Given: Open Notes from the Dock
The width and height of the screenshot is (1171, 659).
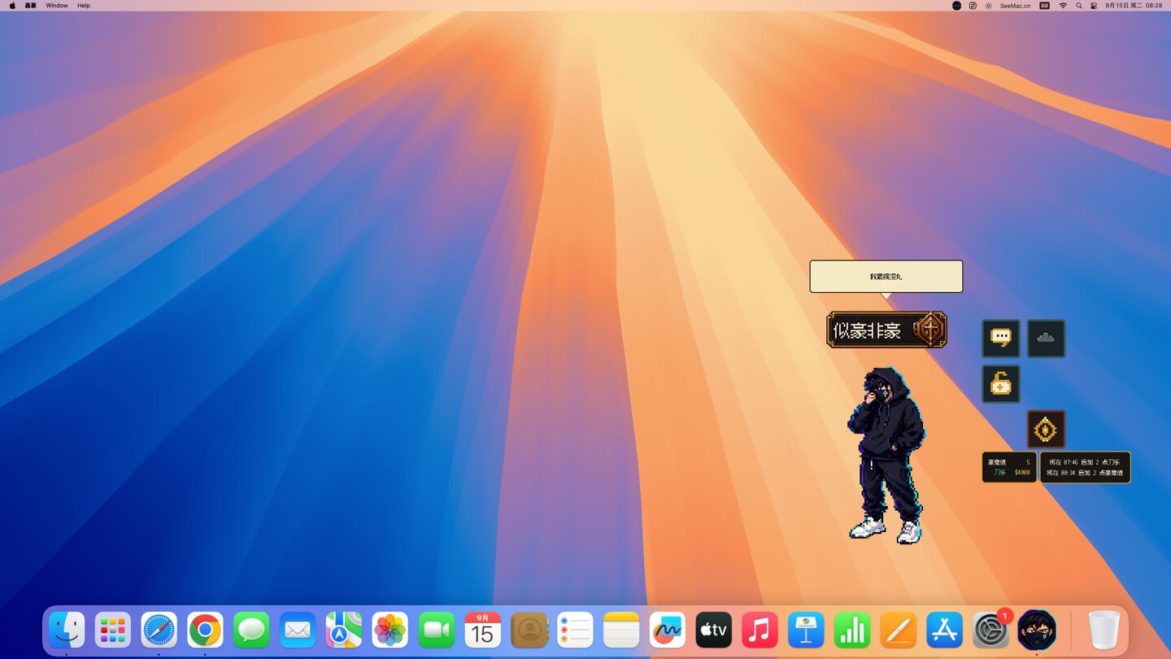Looking at the screenshot, I should [x=621, y=631].
